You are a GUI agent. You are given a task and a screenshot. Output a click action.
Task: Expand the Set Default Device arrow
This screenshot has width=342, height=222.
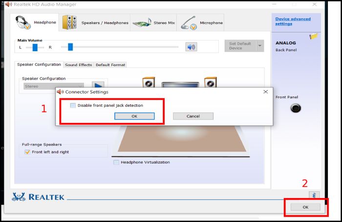pyautogui.click(x=260, y=46)
